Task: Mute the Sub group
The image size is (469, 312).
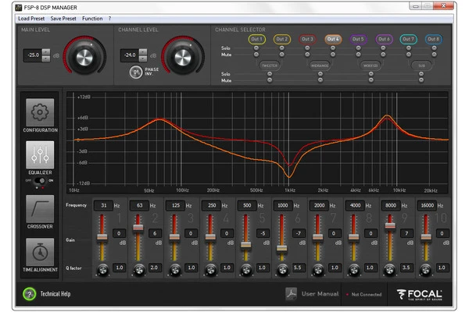Action: (x=421, y=80)
